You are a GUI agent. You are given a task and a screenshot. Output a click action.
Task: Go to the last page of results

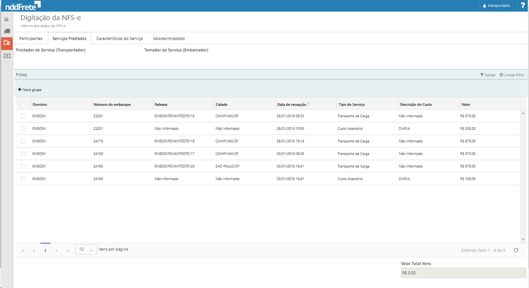click(x=67, y=251)
